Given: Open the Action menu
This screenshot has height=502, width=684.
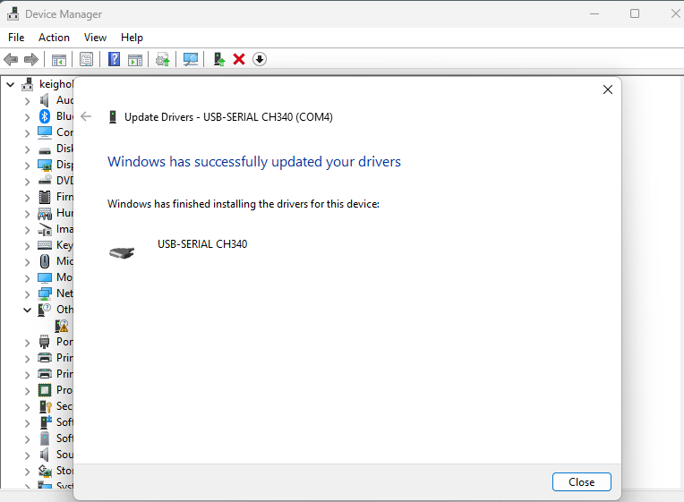Looking at the screenshot, I should (54, 38).
